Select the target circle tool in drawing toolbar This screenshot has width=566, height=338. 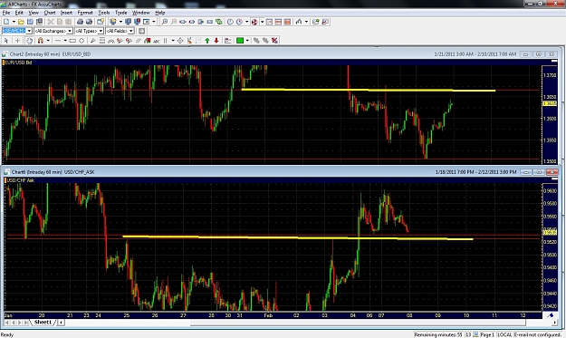click(180, 41)
